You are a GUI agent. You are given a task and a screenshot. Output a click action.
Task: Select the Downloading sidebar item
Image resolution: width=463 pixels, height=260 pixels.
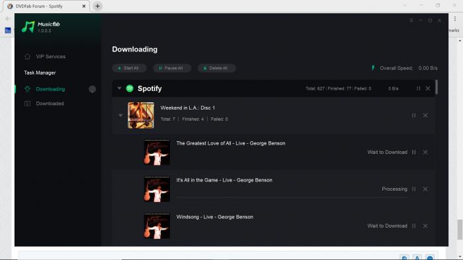pyautogui.click(x=44, y=89)
